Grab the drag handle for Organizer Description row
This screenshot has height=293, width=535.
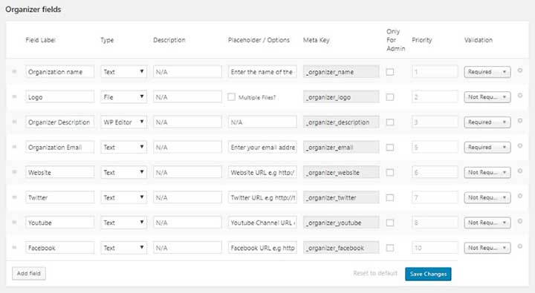14,122
